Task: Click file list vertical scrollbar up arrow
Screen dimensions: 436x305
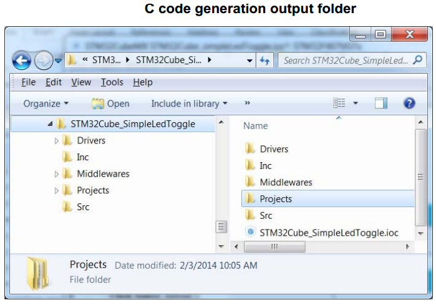Action: click(420, 122)
